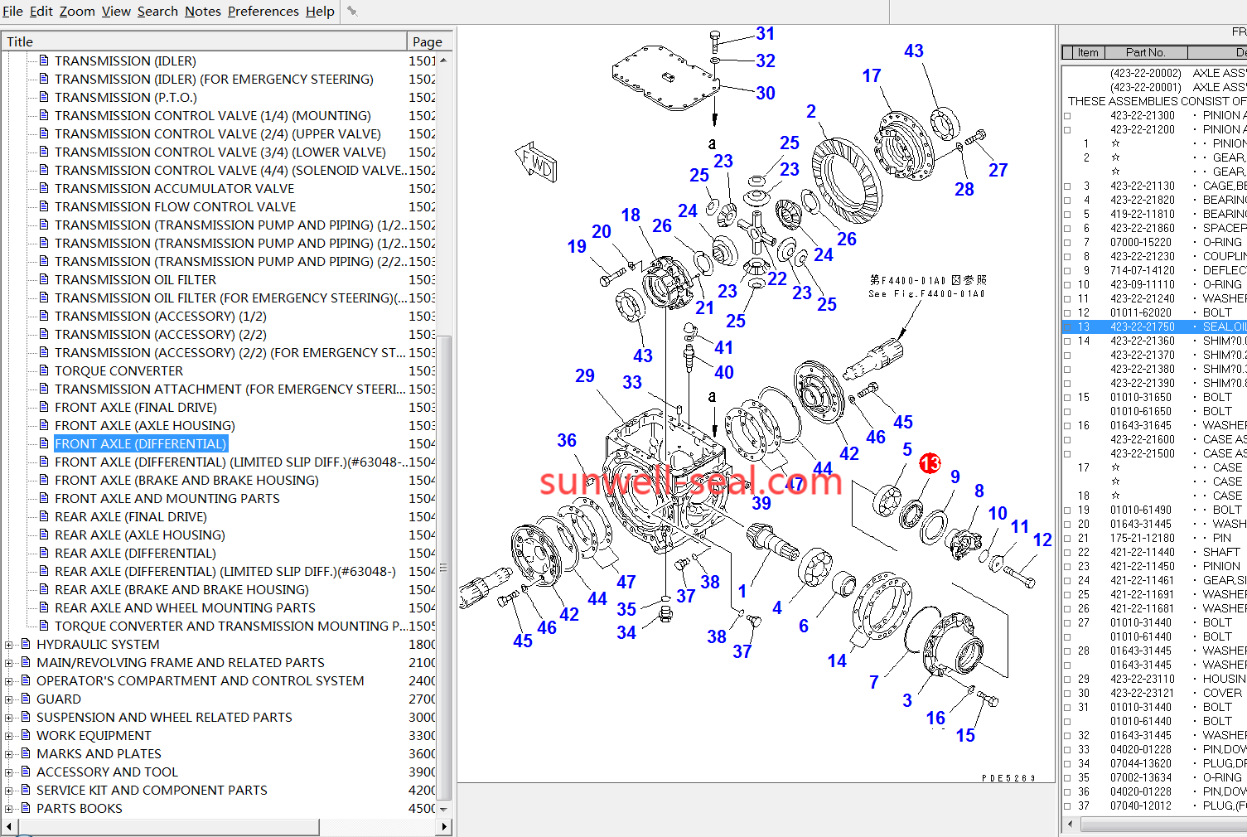
Task: Click page icon for REAR AXLE (DIFFERENTIAL)
Action: (x=44, y=554)
